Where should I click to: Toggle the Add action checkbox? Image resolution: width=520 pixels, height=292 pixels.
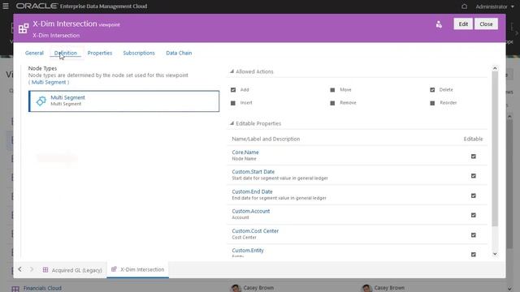[x=233, y=90]
